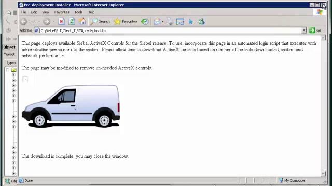332x186 pixels.
Task: Click the white van image
Action: point(71,106)
